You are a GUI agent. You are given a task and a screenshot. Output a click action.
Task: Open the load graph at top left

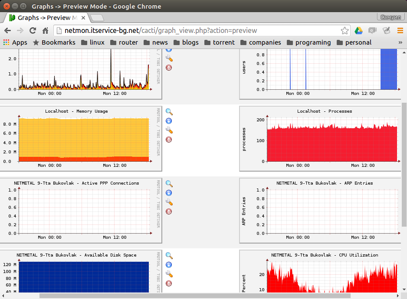pos(80,74)
